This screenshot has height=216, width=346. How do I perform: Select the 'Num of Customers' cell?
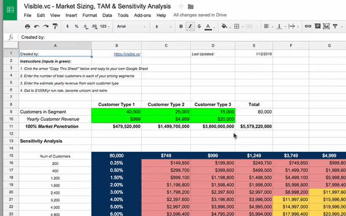[55, 156]
